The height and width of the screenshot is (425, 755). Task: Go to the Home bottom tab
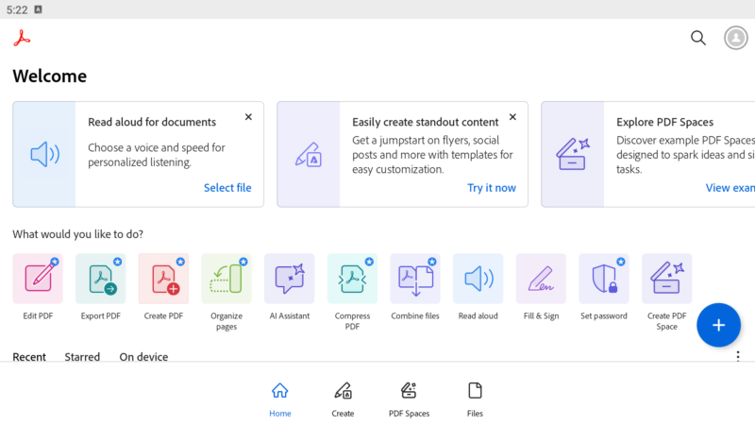(x=279, y=399)
